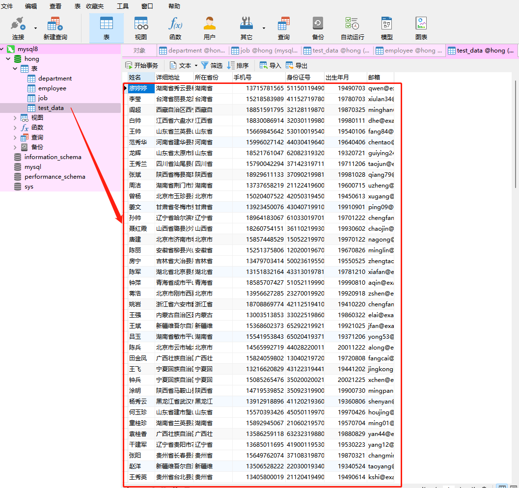
Task: Open the 窗口 (Window) menu
Action: [147, 6]
